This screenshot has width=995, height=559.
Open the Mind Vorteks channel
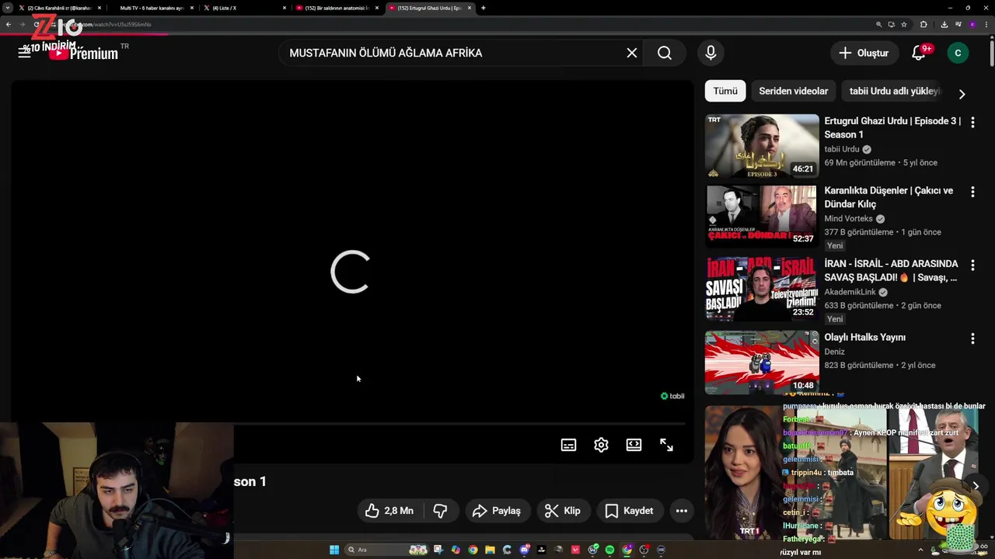pos(848,218)
